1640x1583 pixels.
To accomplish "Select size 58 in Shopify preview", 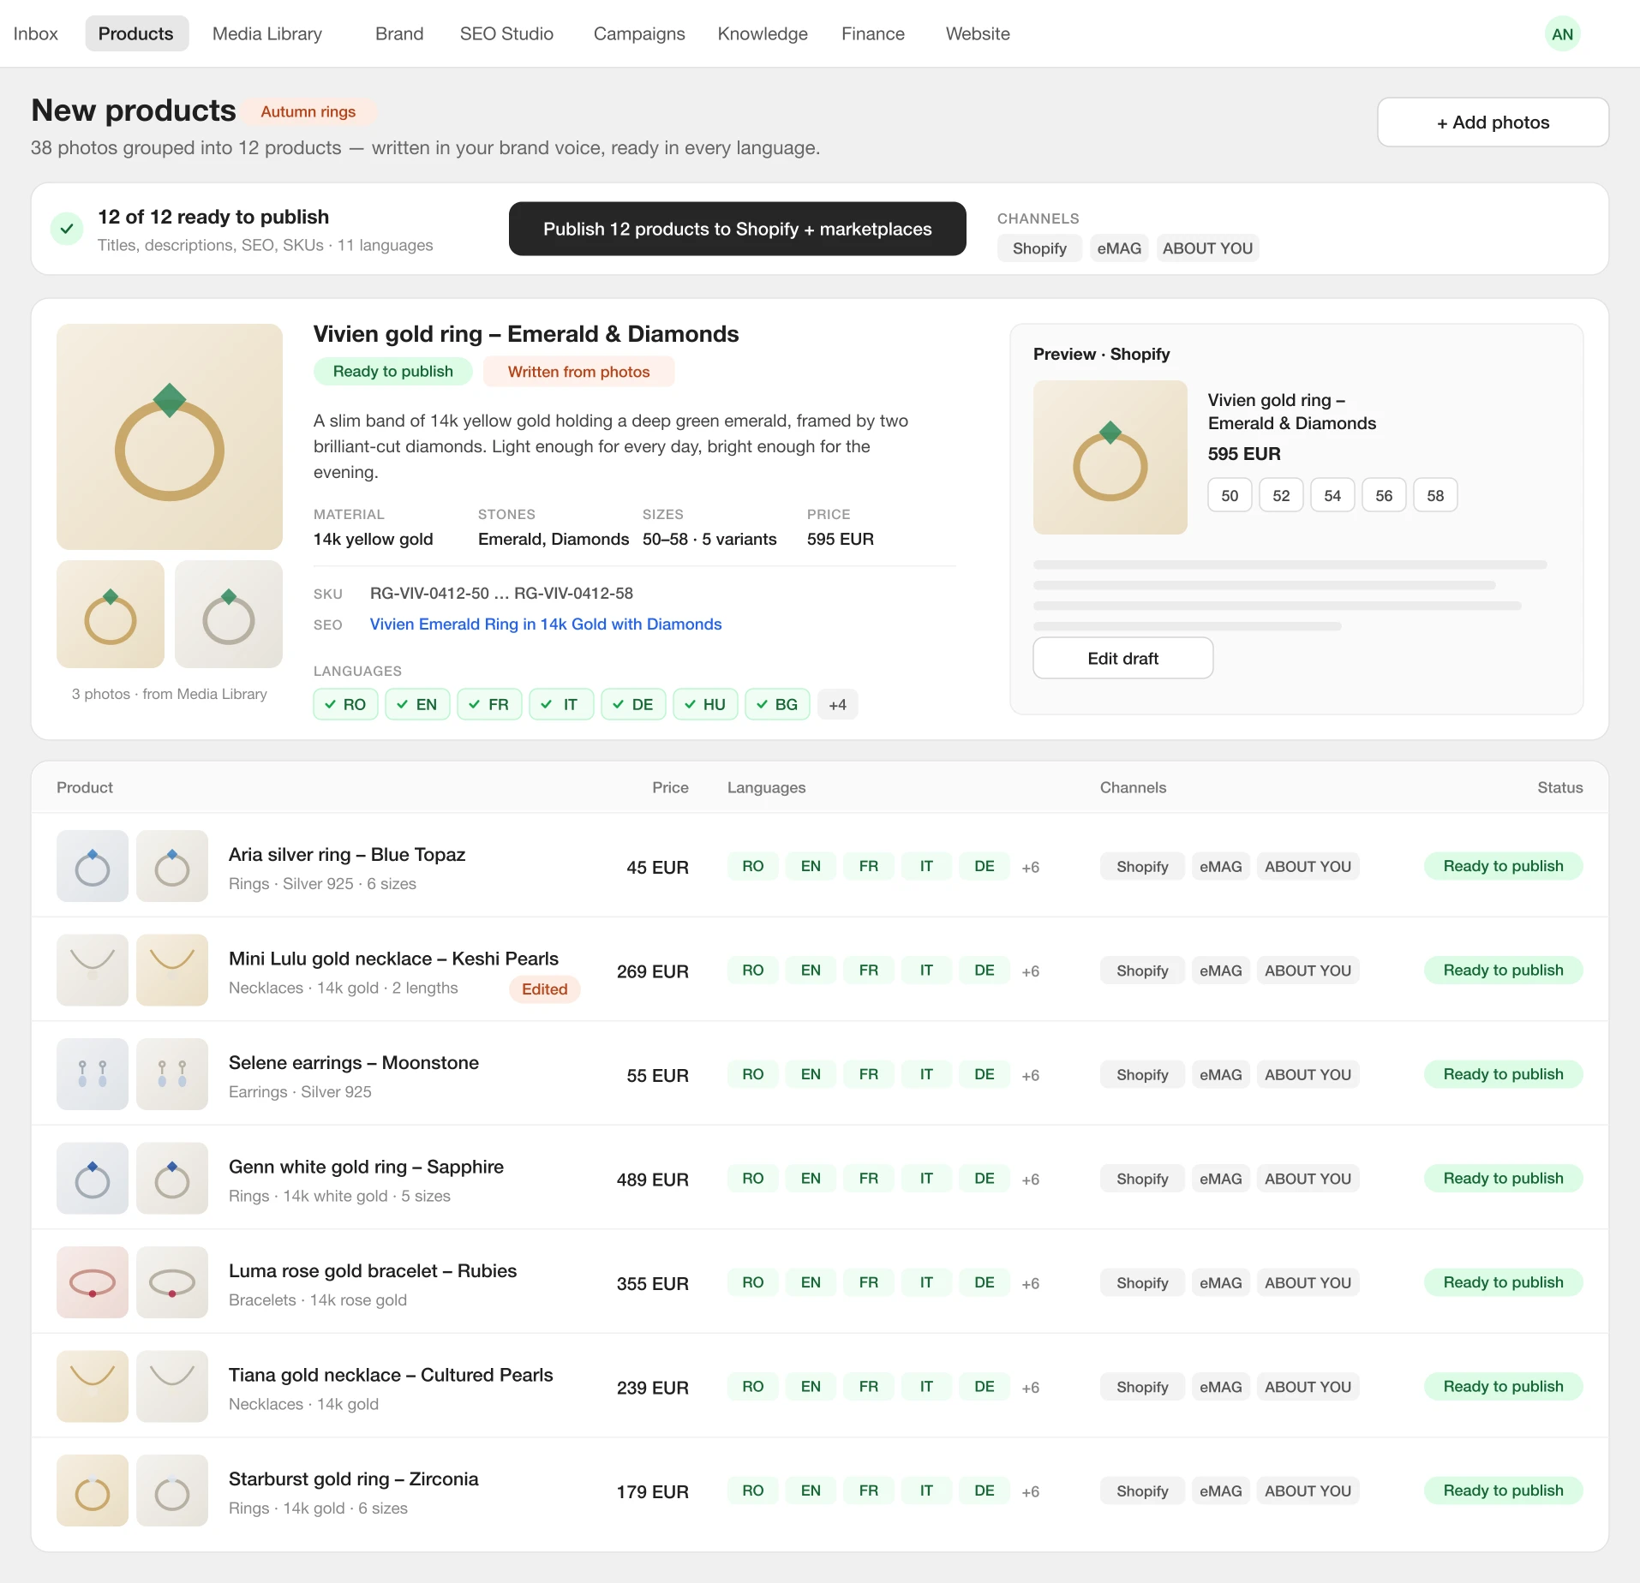I will 1435,495.
